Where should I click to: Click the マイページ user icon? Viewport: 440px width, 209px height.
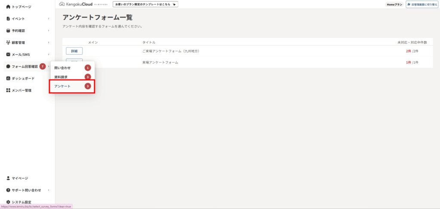click(x=8, y=178)
